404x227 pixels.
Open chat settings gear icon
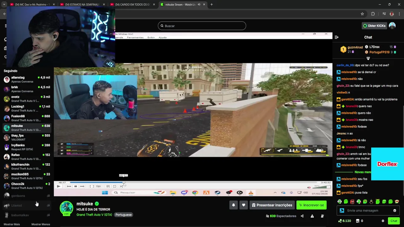pos(383,221)
